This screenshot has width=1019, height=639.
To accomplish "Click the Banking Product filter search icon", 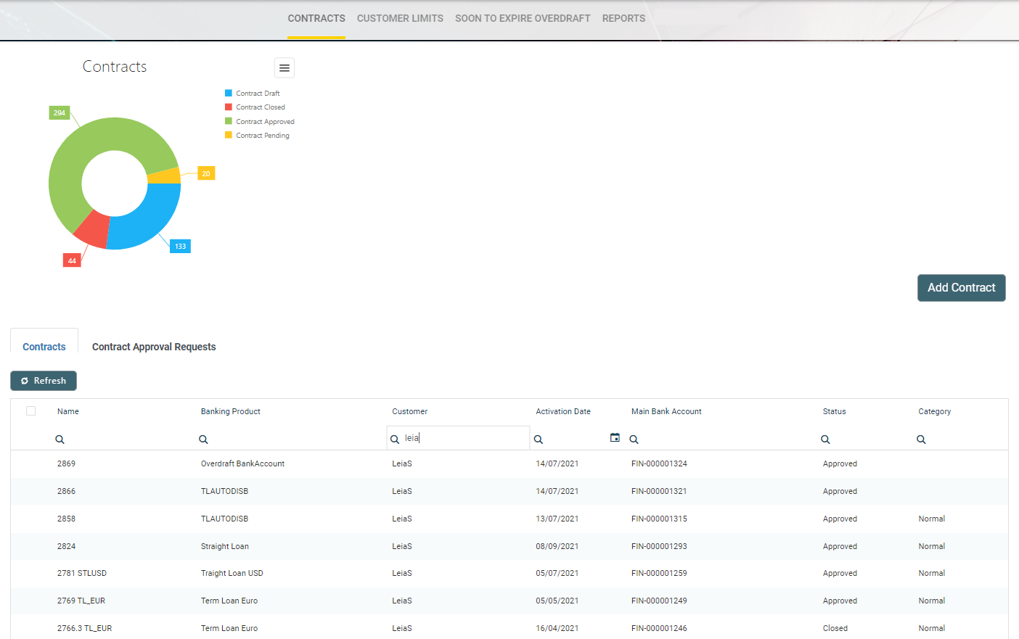I will pyautogui.click(x=204, y=440).
